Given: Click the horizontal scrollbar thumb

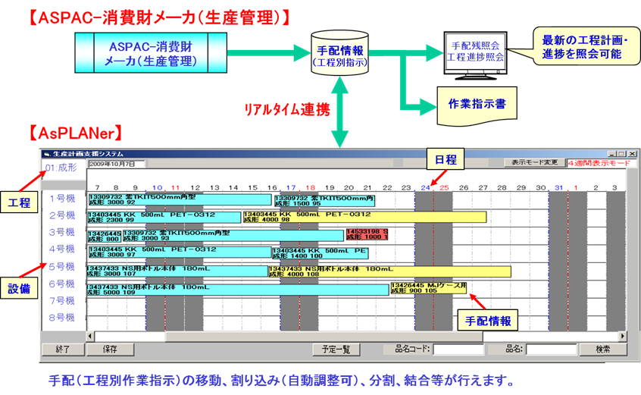Looking at the screenshot, I should point(324,336).
